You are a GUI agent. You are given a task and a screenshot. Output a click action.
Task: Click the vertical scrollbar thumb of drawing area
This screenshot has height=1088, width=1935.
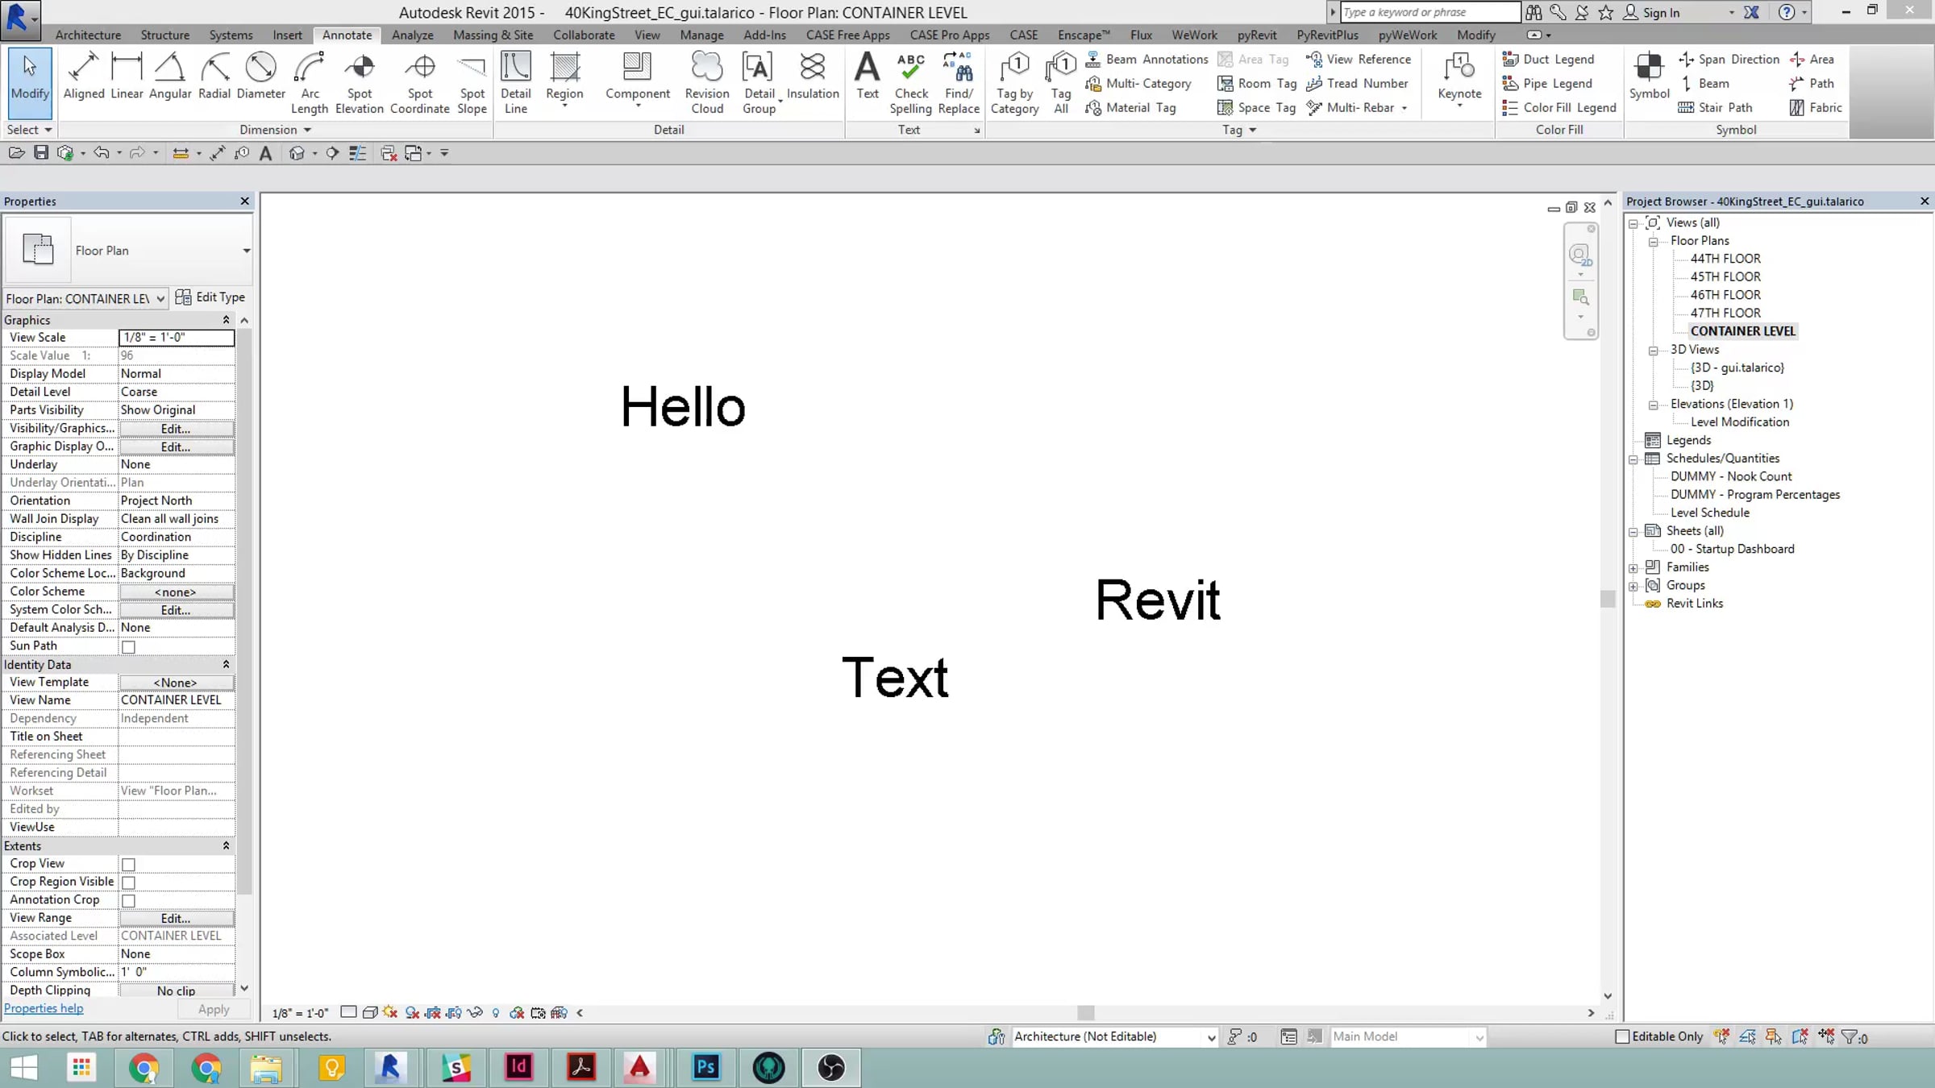click(1608, 599)
